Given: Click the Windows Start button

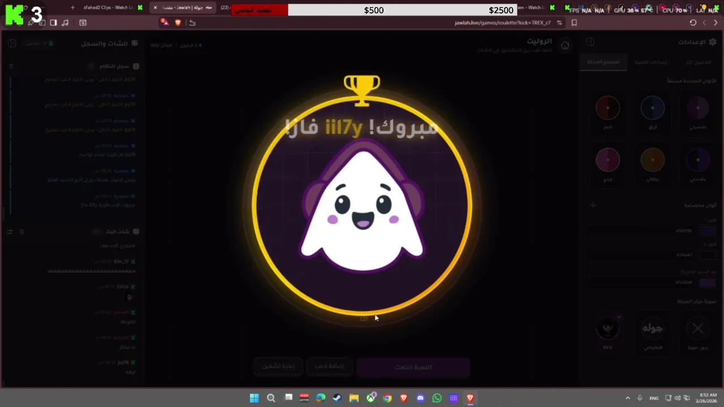Looking at the screenshot, I should point(255,398).
